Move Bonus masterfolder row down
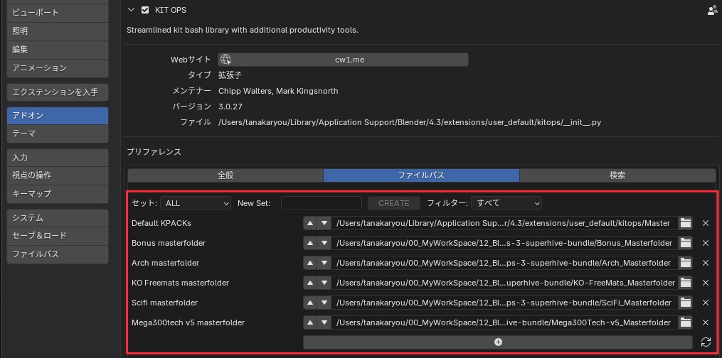 (324, 243)
